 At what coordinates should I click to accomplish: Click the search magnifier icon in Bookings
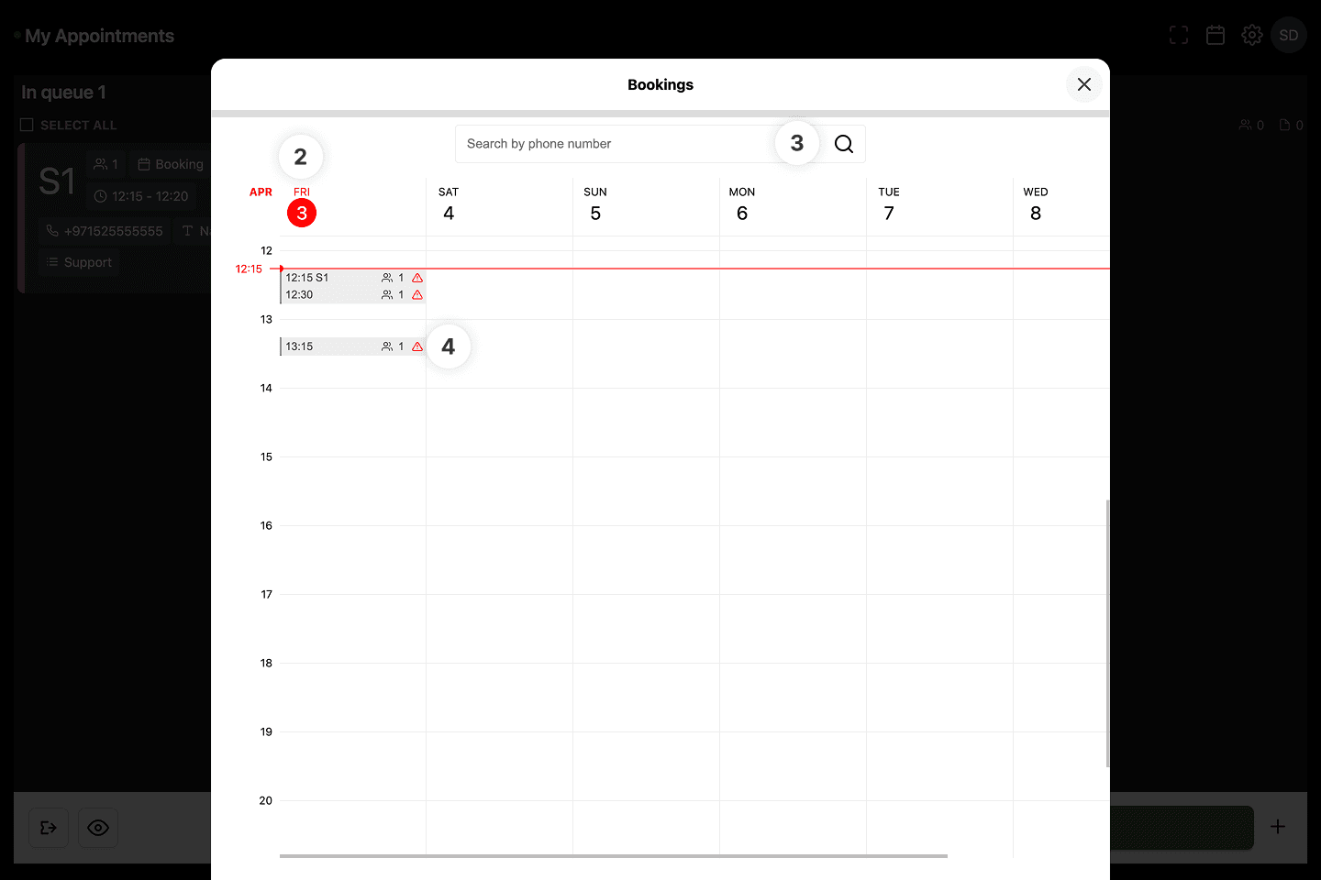(x=844, y=144)
